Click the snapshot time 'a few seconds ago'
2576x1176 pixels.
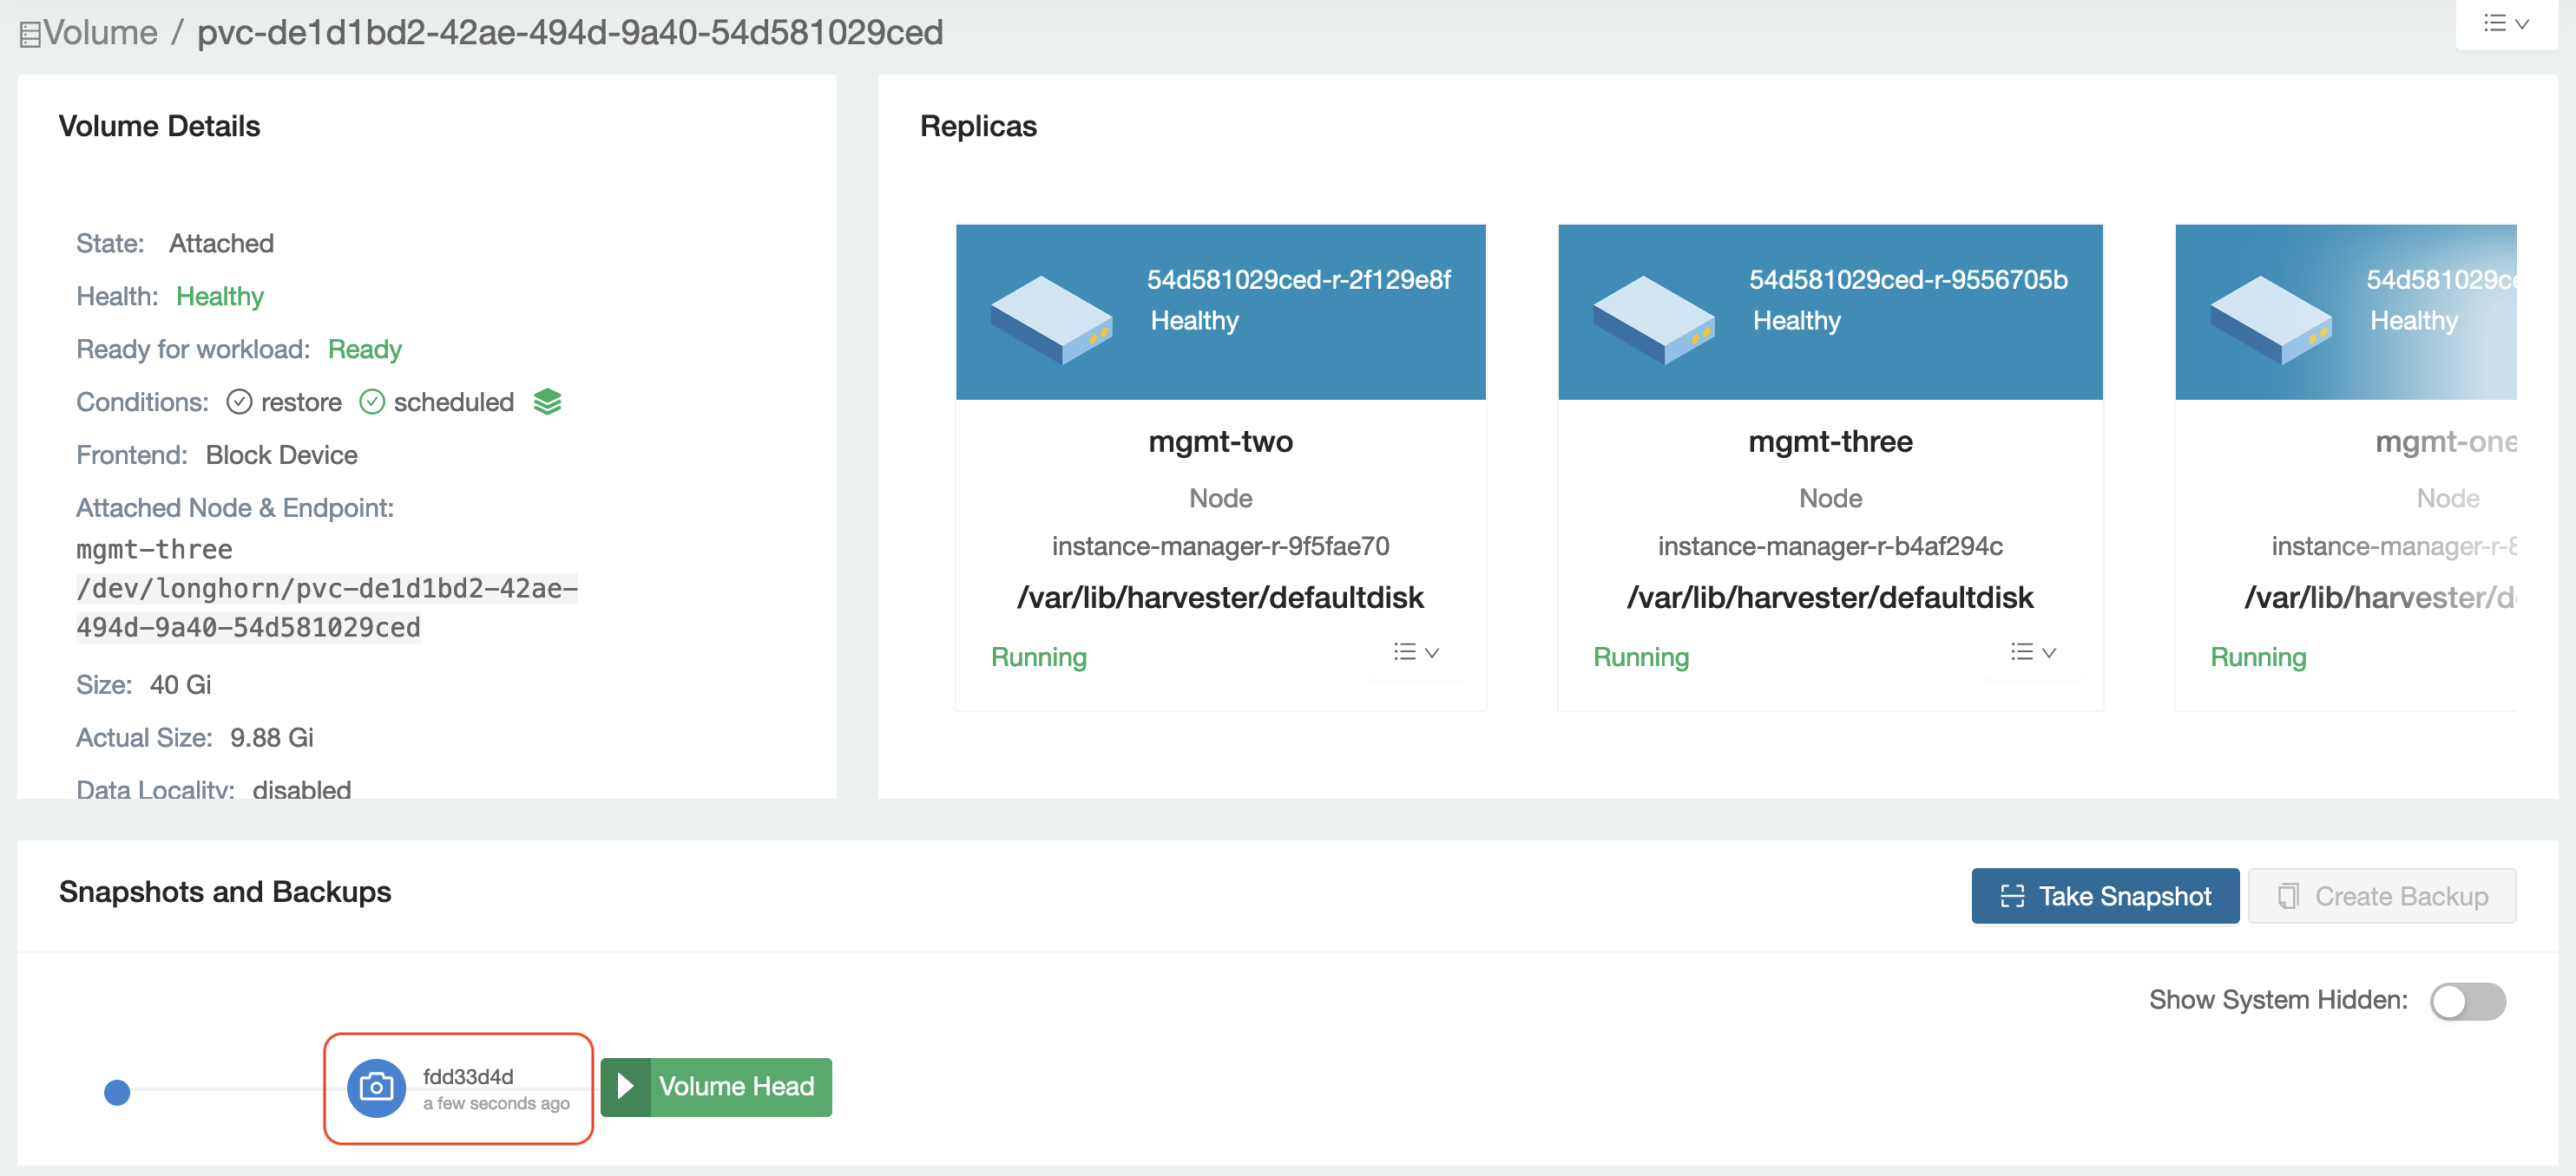click(x=496, y=1104)
